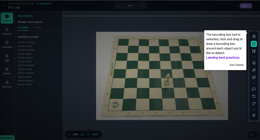
Task: Open the TRAIN dropdown button
Action: coord(246,6)
